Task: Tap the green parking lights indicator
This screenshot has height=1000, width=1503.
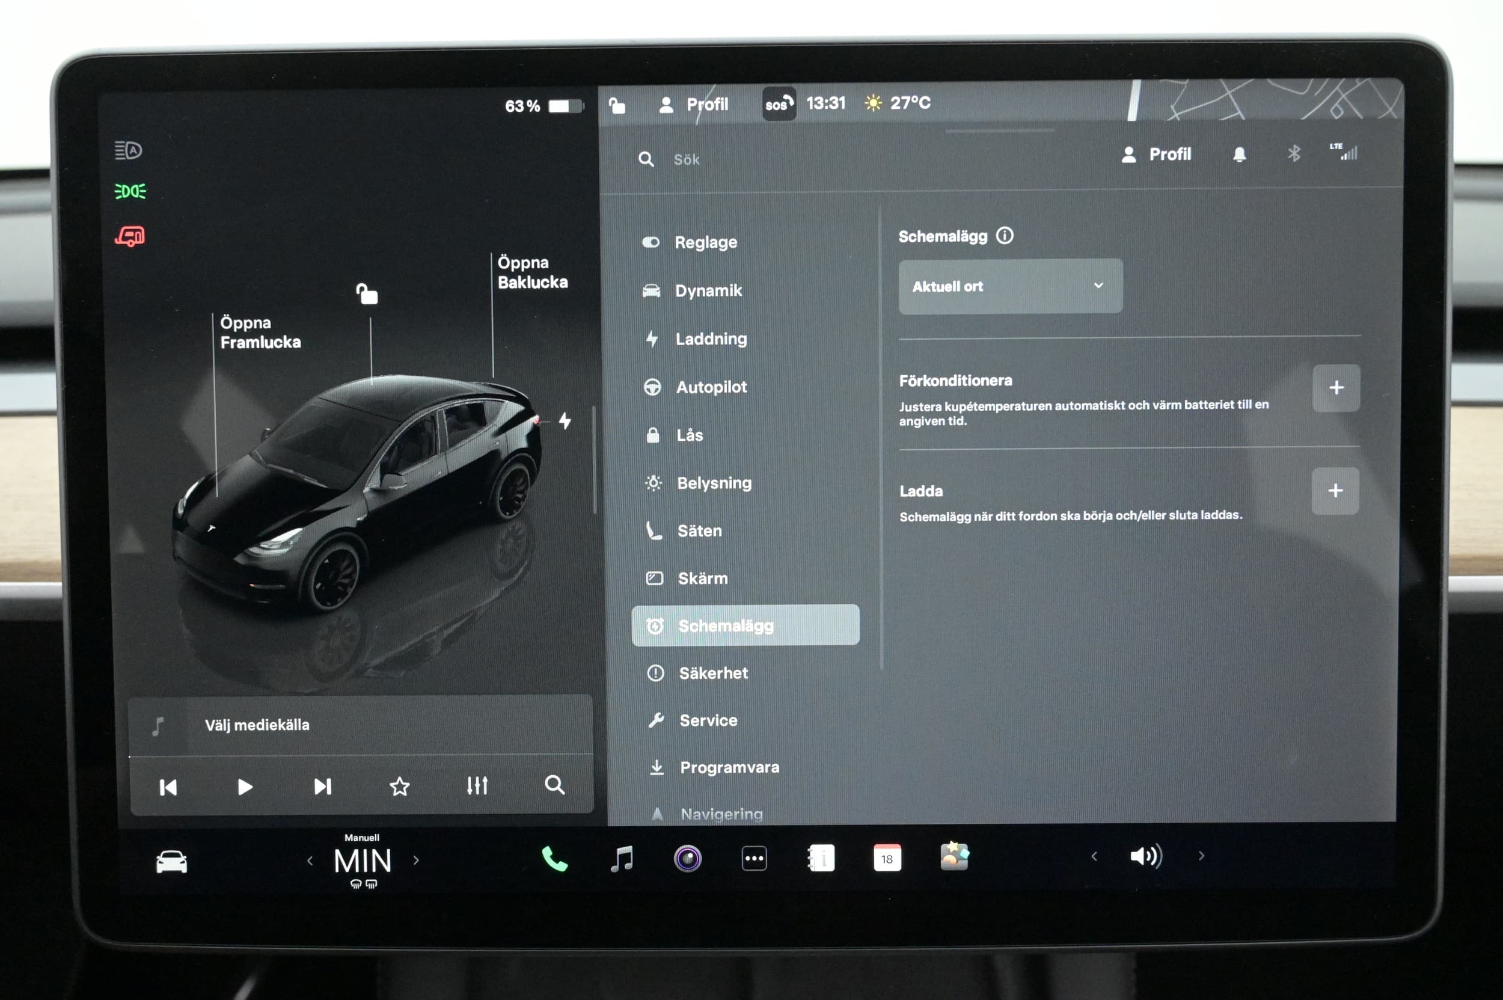Action: pyautogui.click(x=130, y=191)
